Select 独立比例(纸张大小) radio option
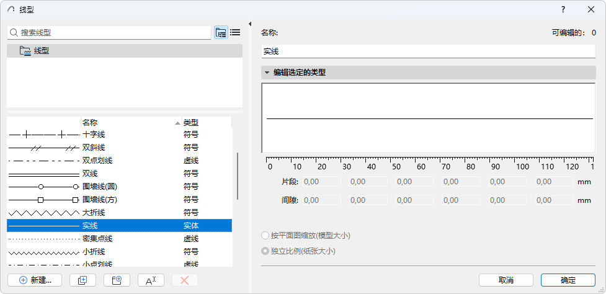Viewport: 606px width, 294px height. (265, 251)
